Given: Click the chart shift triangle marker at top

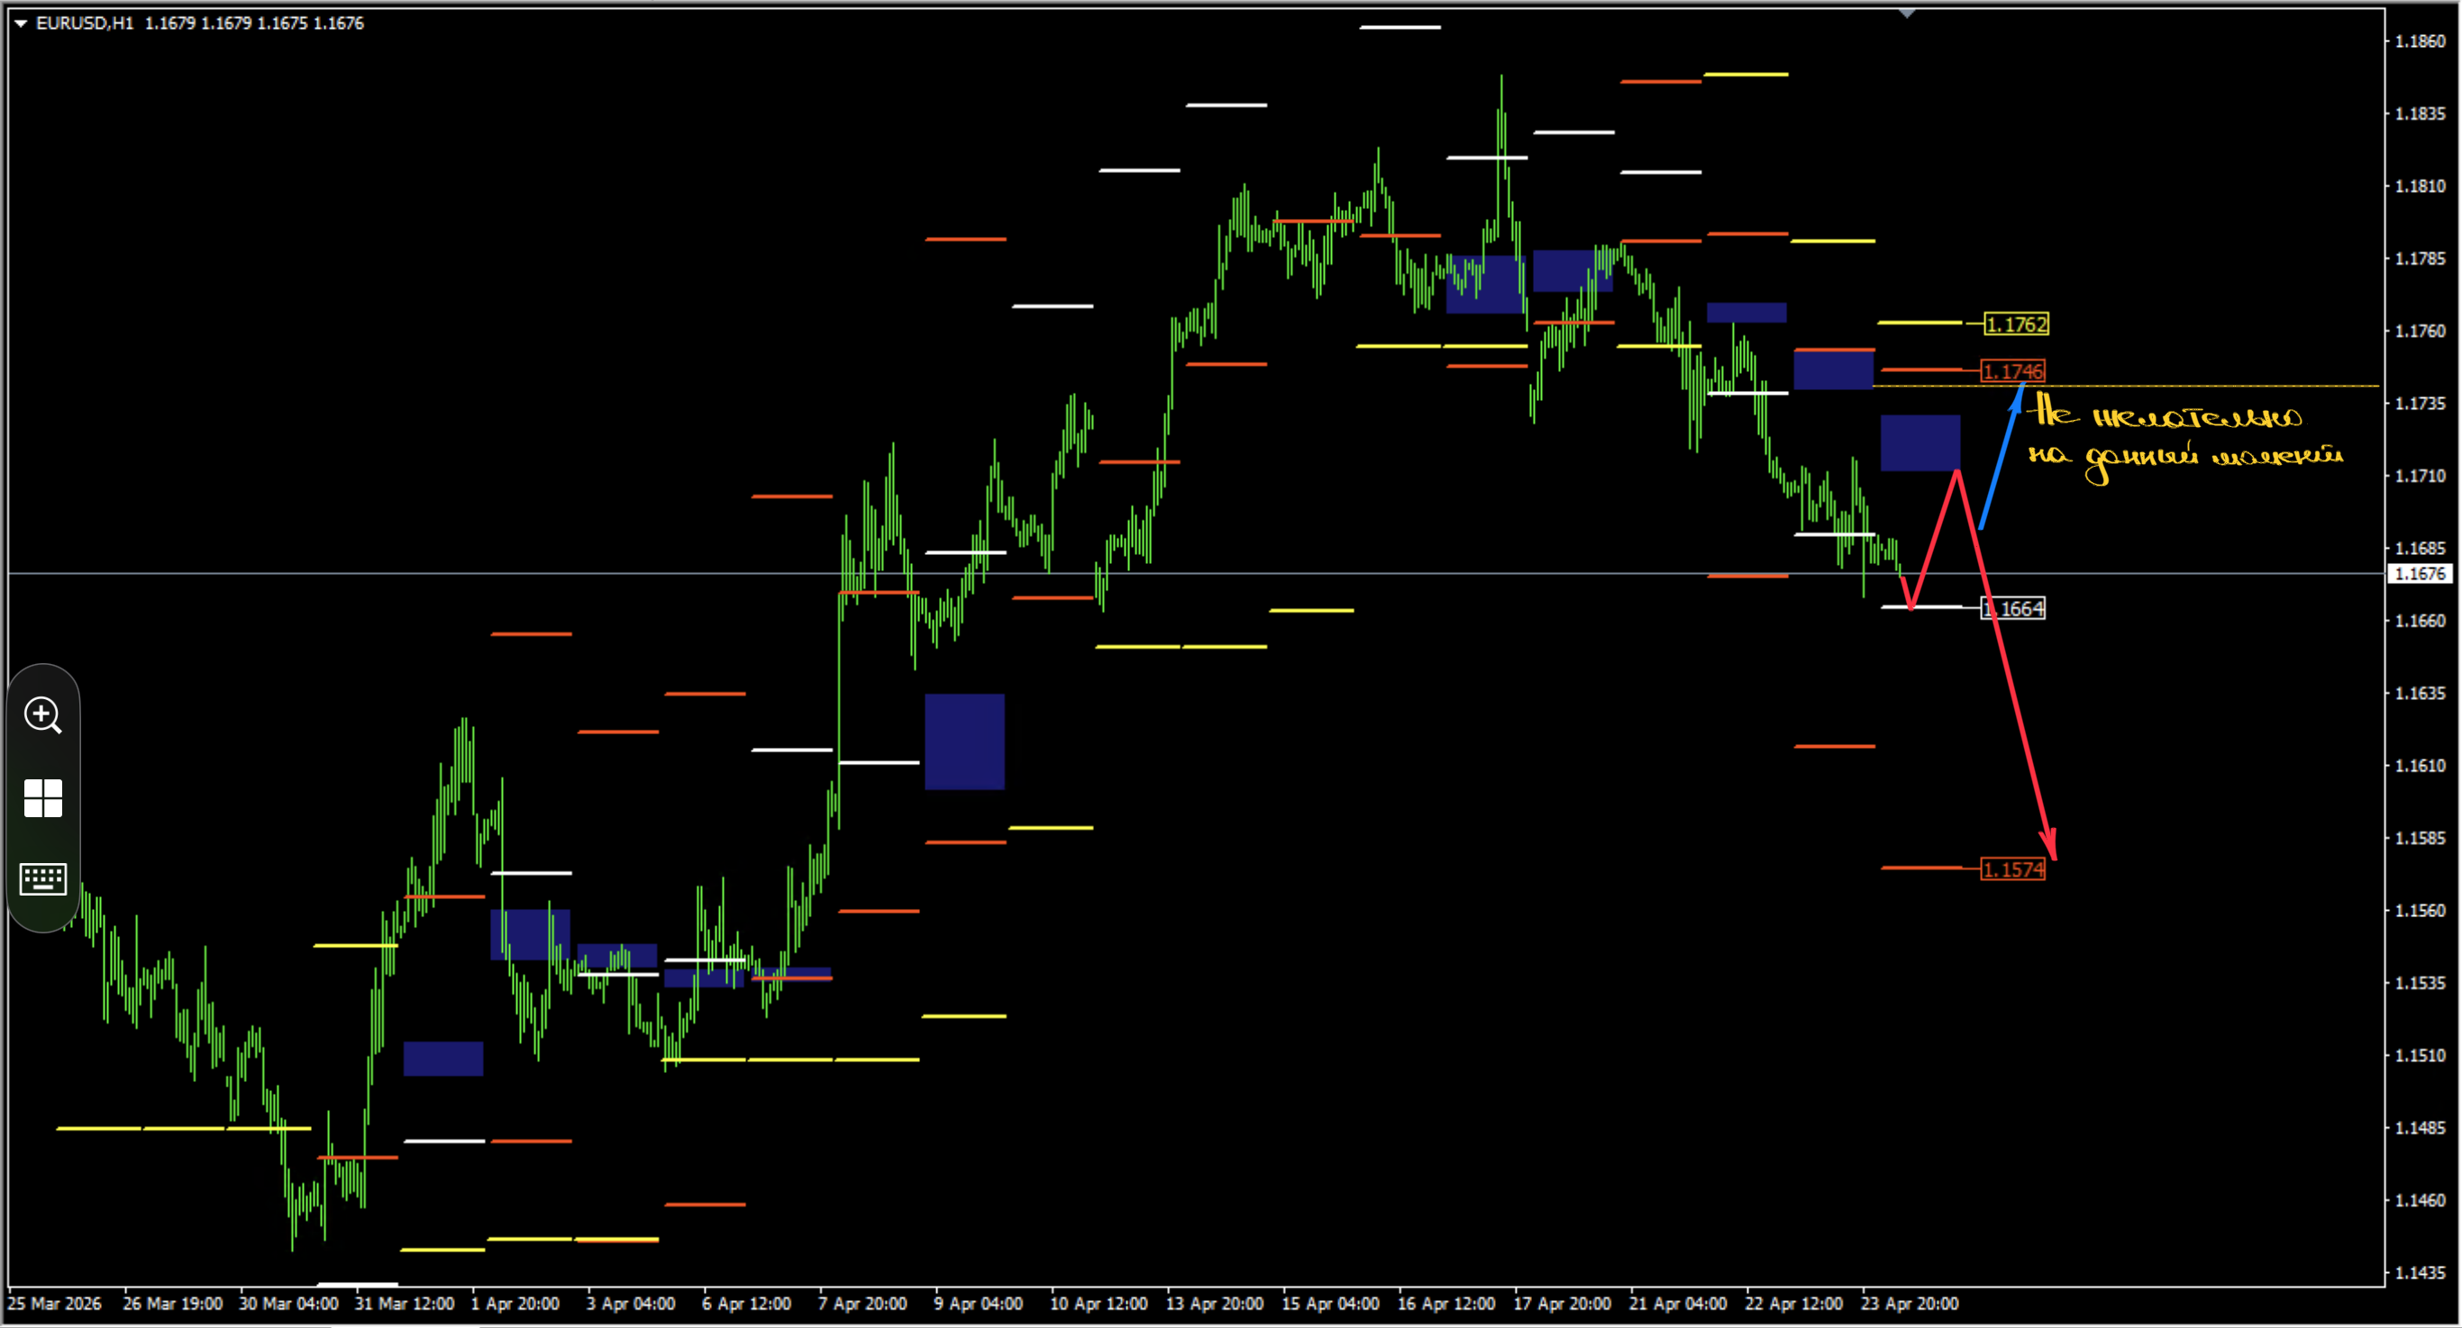Looking at the screenshot, I should [1907, 14].
